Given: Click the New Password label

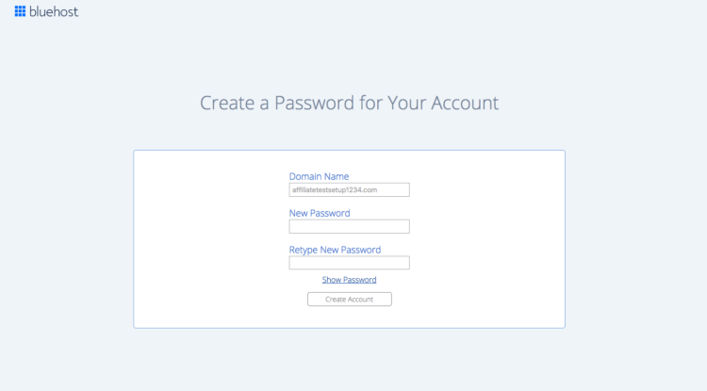Looking at the screenshot, I should pyautogui.click(x=320, y=213).
